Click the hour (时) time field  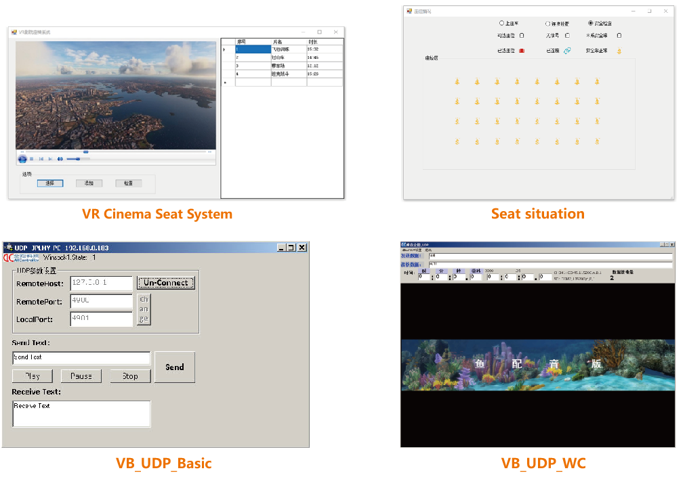click(x=425, y=277)
